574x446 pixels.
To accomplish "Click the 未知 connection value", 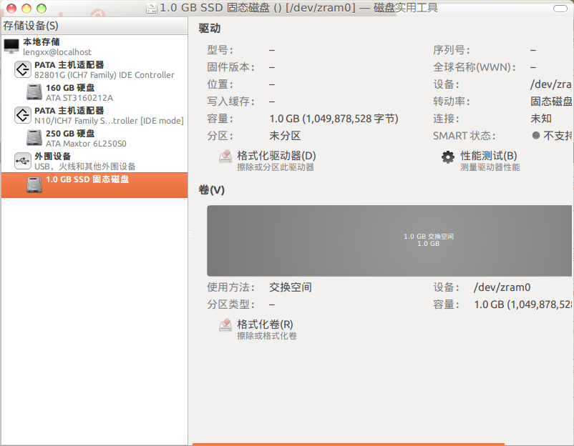I will pos(540,119).
